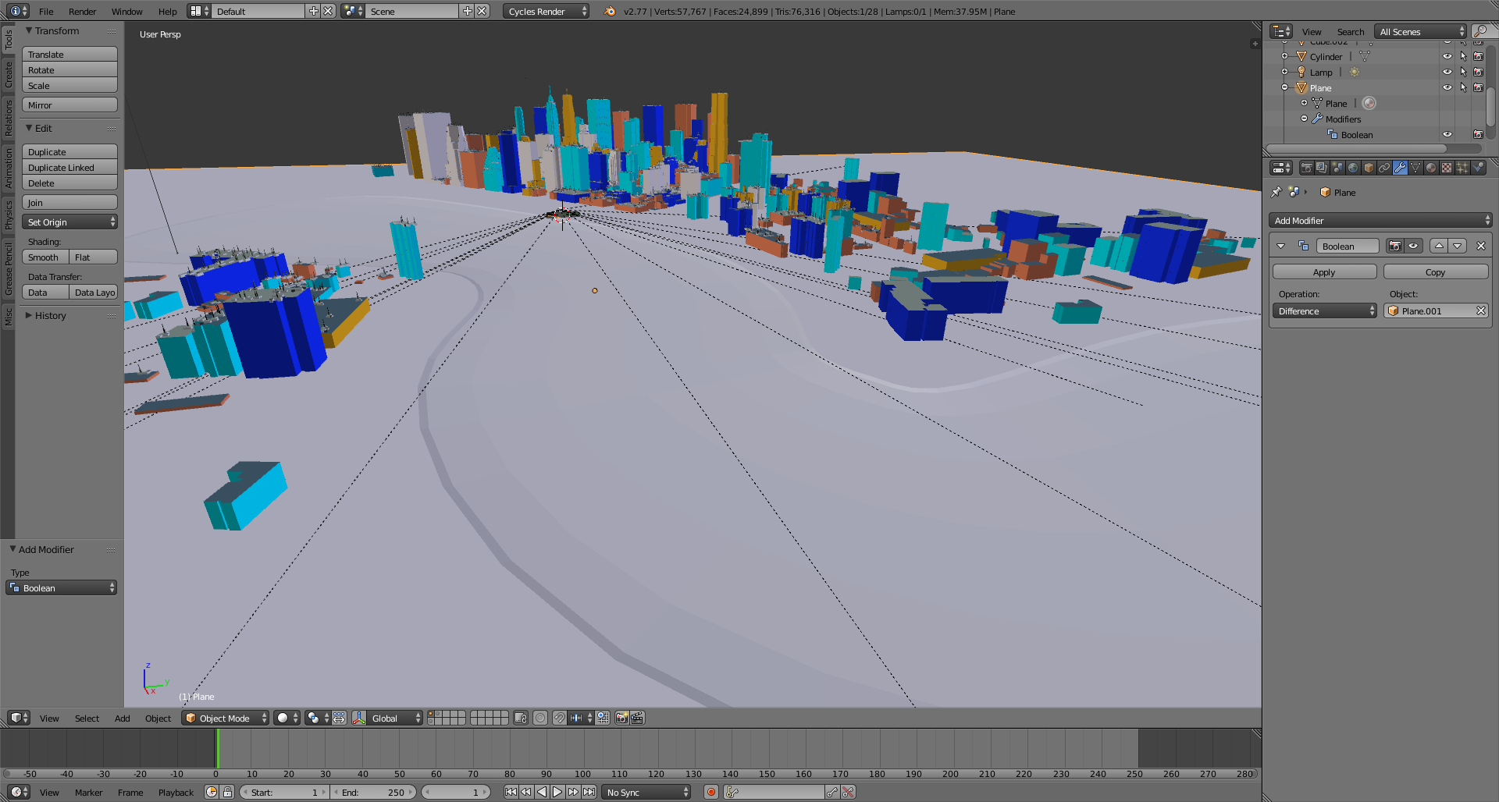Open the Add Modifier dropdown in properties
The width and height of the screenshot is (1499, 802).
point(1380,221)
